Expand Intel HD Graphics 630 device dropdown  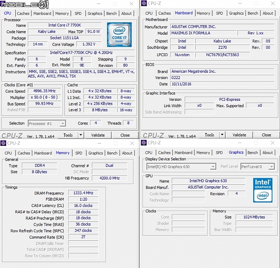tap(213, 167)
